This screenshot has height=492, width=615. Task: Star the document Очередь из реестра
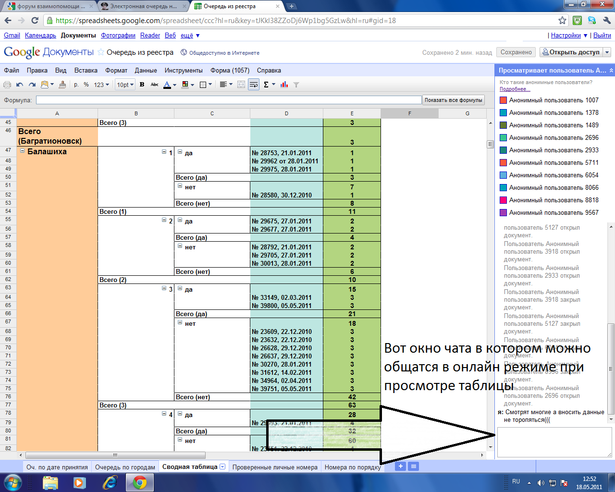coord(101,52)
